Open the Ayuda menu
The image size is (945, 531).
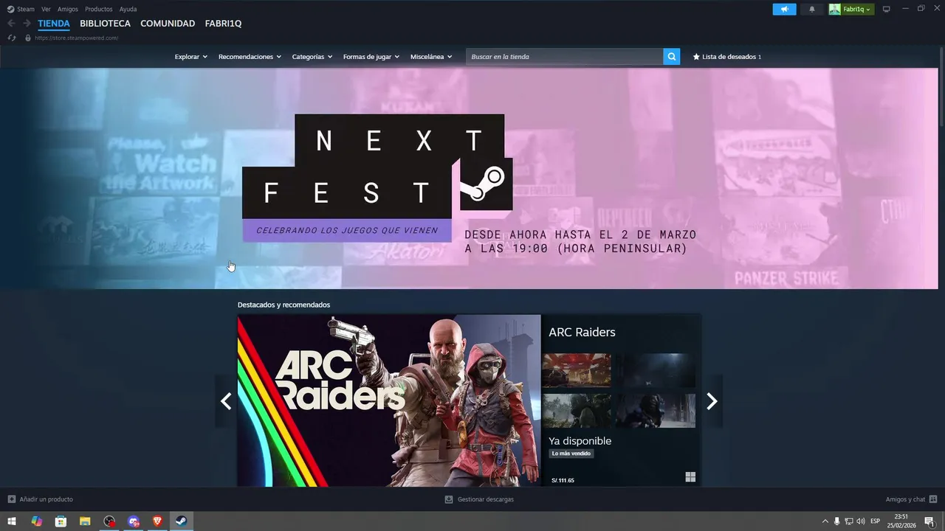(x=128, y=9)
